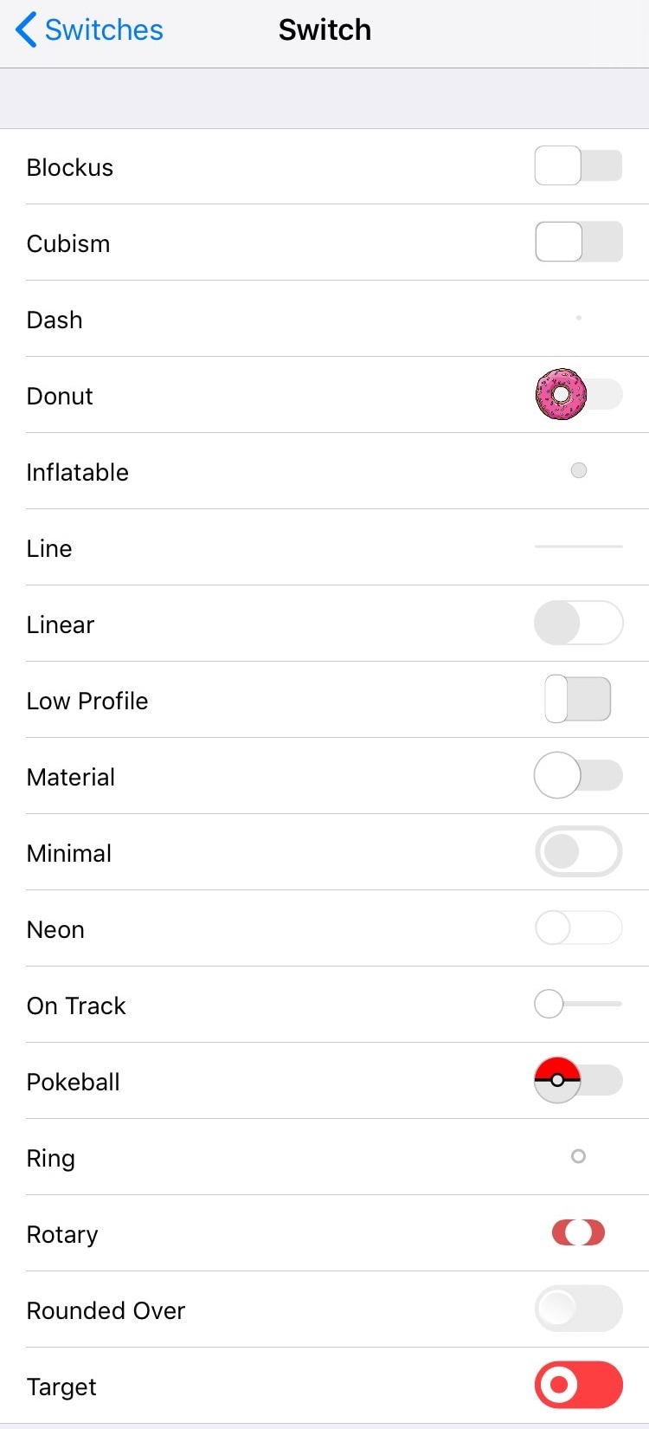The width and height of the screenshot is (649, 1429).
Task: Tap the Inflatable grey dot switch
Action: pos(579,470)
